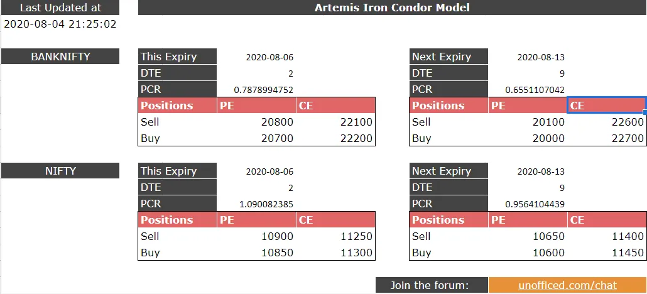Image resolution: width=647 pixels, height=294 pixels.
Task: Click the BANKNIFTY section label
Action: 60,57
